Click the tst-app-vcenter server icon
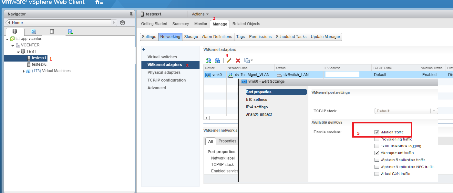This screenshot has height=193, width=453. tap(12, 39)
